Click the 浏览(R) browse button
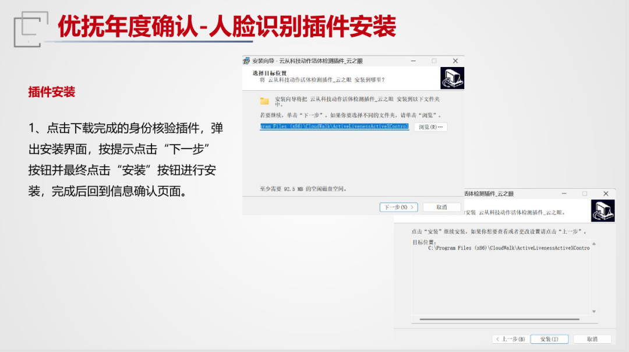Screen dimensions: 629x352 (430, 127)
